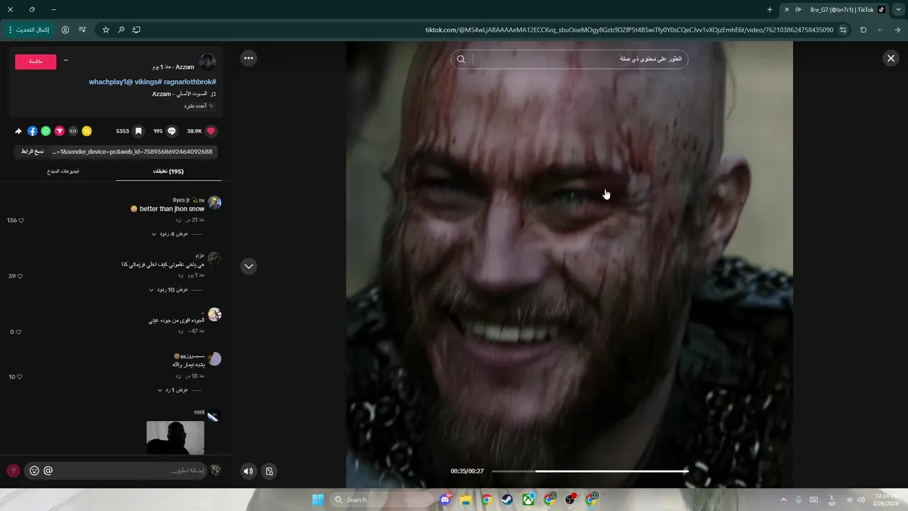The image size is (908, 511).
Task: Close the video viewer with X
Action: (x=891, y=58)
